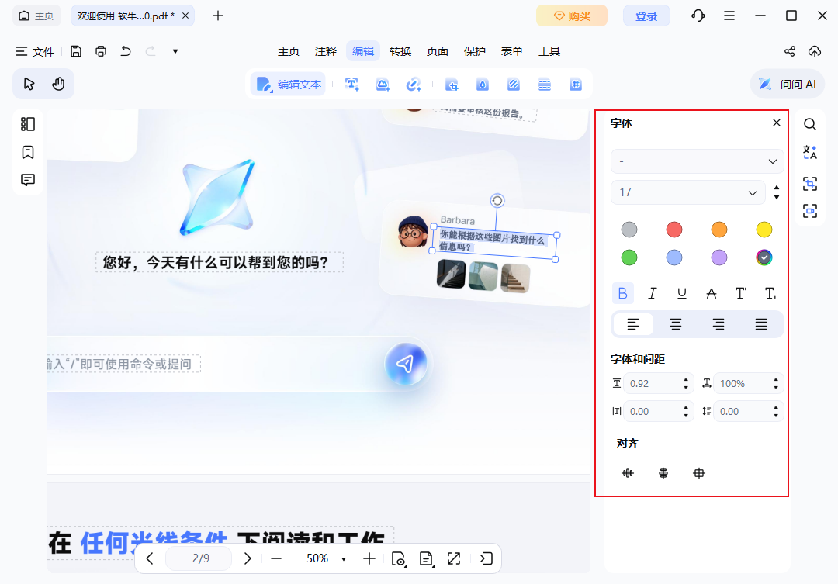The image size is (838, 584).
Task: Click the header and footer icon
Action: click(x=545, y=85)
